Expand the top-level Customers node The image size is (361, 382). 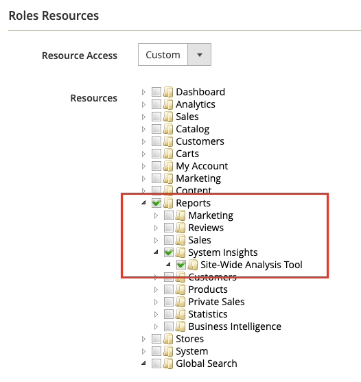143,142
